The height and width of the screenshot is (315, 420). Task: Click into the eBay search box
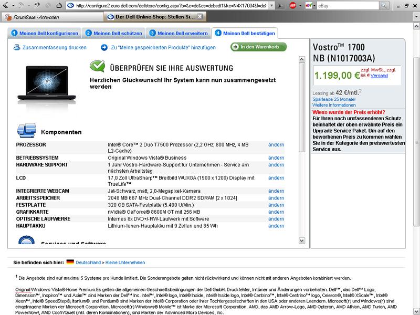pyautogui.click(x=348, y=5)
